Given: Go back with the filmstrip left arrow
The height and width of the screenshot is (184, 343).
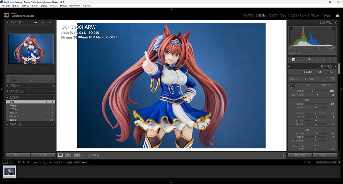Looking at the screenshot, I should (x=24, y=162).
